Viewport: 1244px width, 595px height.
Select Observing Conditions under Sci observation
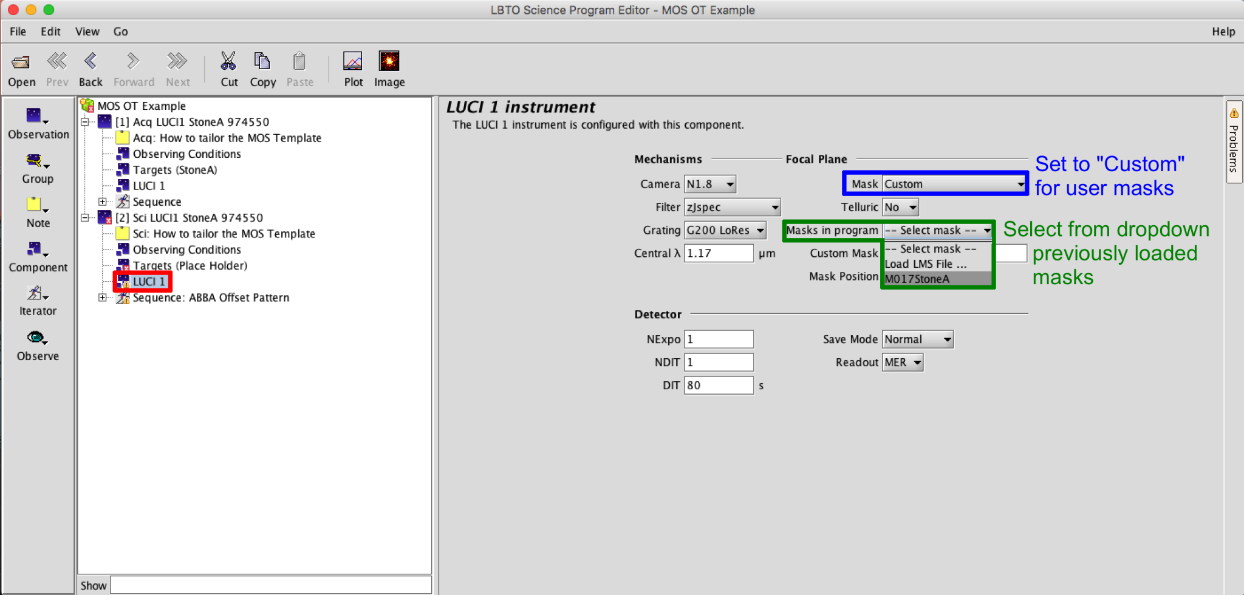click(186, 250)
